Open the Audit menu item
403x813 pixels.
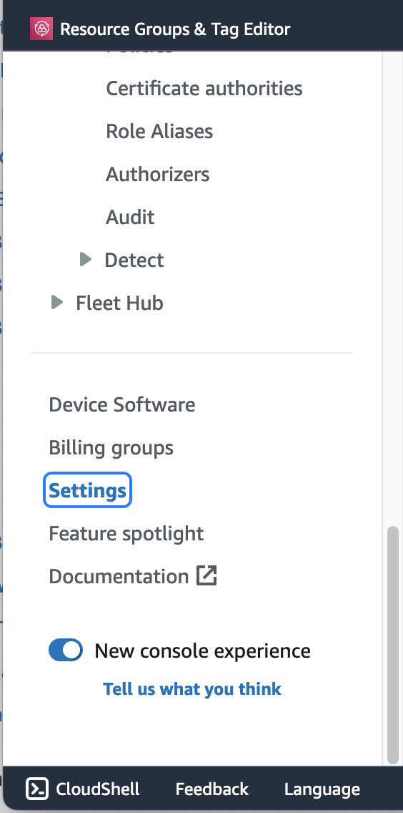130,218
